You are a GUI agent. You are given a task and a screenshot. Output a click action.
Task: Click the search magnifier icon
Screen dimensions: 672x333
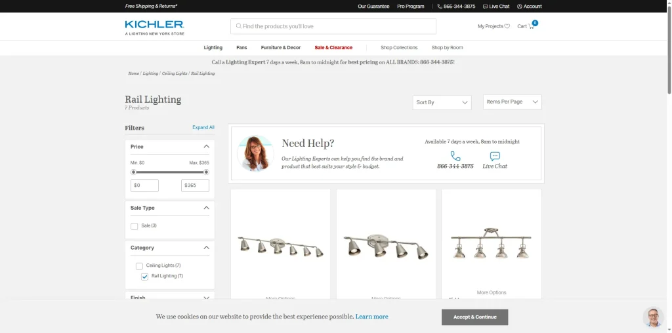[239, 26]
